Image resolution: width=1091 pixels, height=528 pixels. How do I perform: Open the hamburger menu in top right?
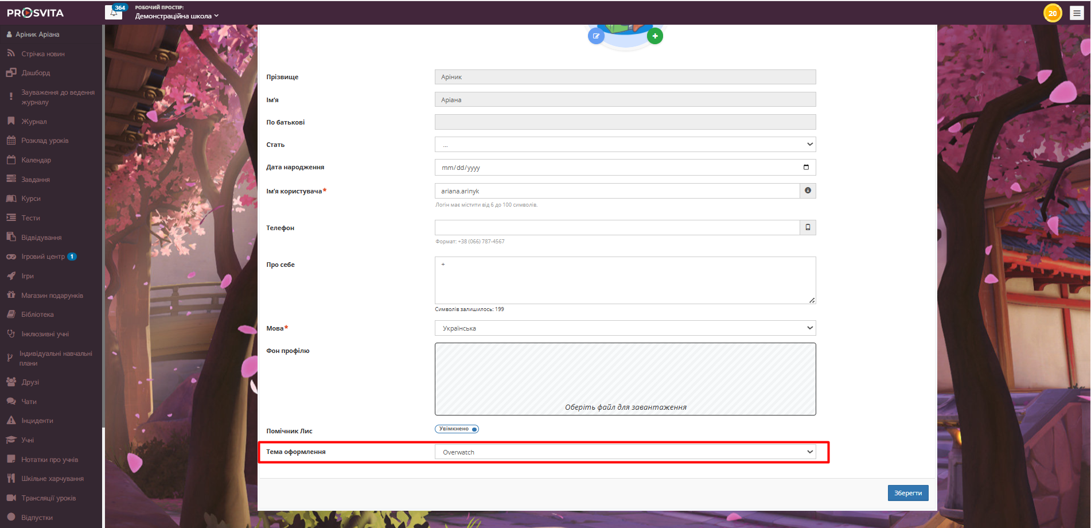coord(1077,13)
